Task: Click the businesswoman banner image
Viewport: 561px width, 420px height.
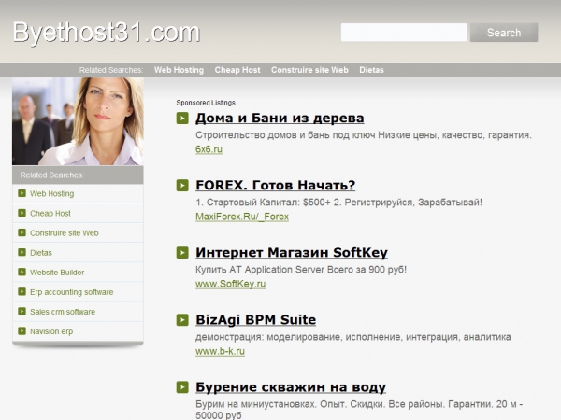Action: 78,121
